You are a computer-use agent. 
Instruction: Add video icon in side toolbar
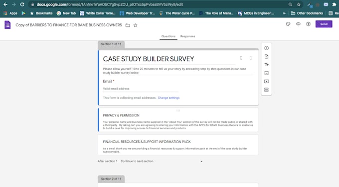point(266,81)
